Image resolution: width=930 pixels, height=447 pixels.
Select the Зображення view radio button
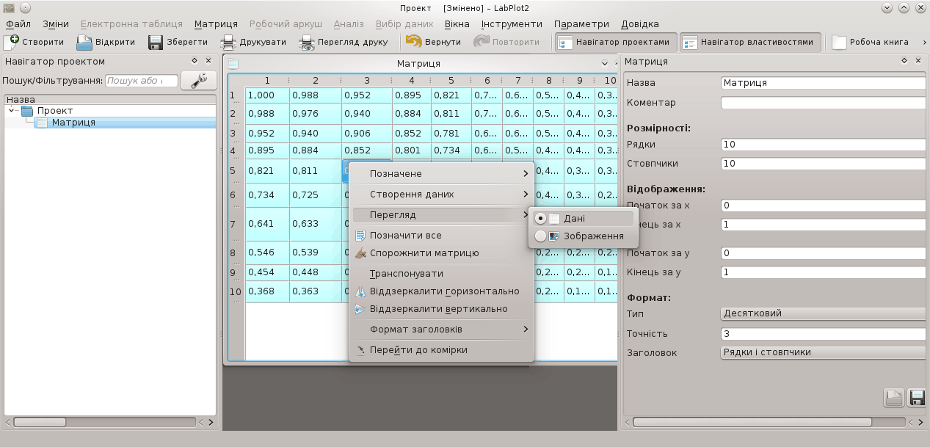click(x=541, y=236)
